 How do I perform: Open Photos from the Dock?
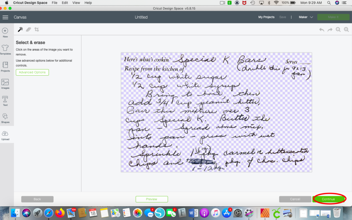click(x=137, y=213)
